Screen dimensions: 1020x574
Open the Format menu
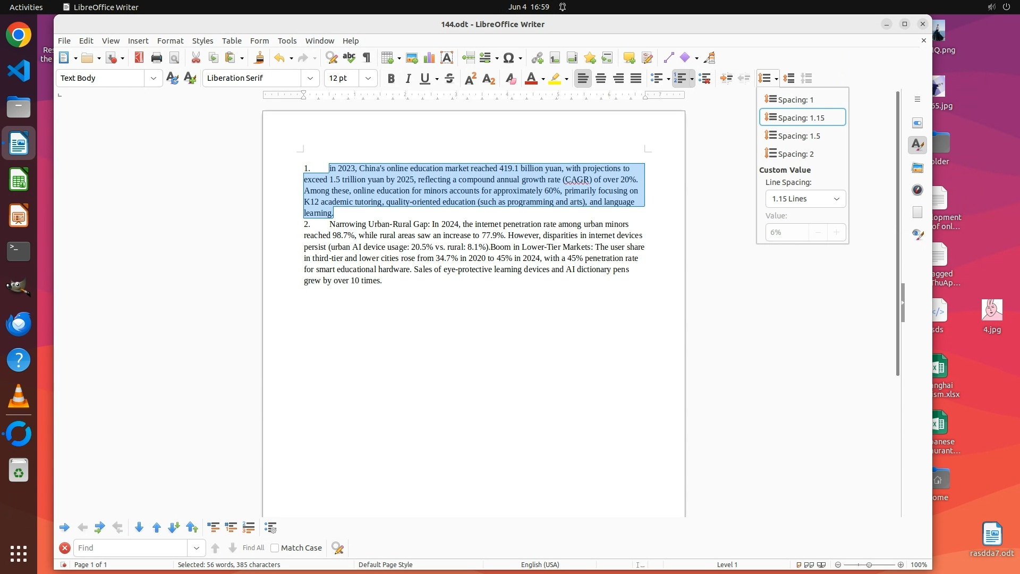[170, 41]
